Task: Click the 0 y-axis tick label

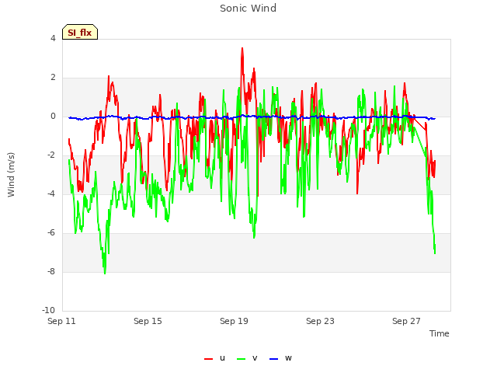Action: click(x=53, y=117)
